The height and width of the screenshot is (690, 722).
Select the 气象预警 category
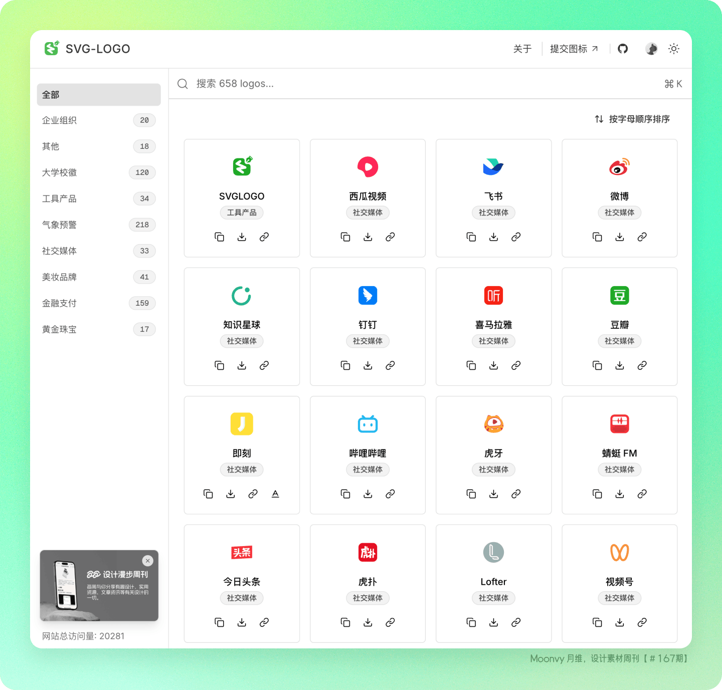[x=60, y=224]
